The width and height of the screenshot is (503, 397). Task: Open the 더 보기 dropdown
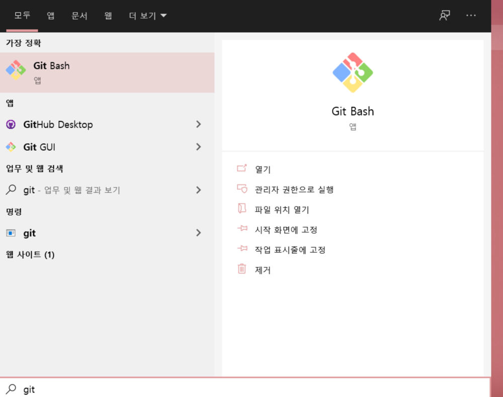(x=148, y=16)
